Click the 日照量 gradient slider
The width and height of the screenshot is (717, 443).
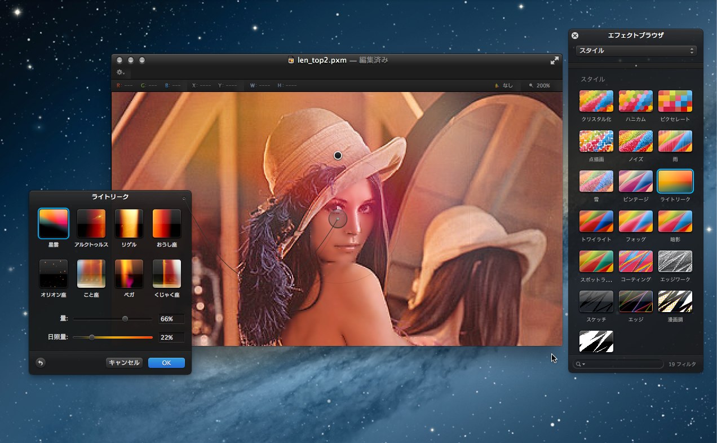pyautogui.click(x=113, y=337)
